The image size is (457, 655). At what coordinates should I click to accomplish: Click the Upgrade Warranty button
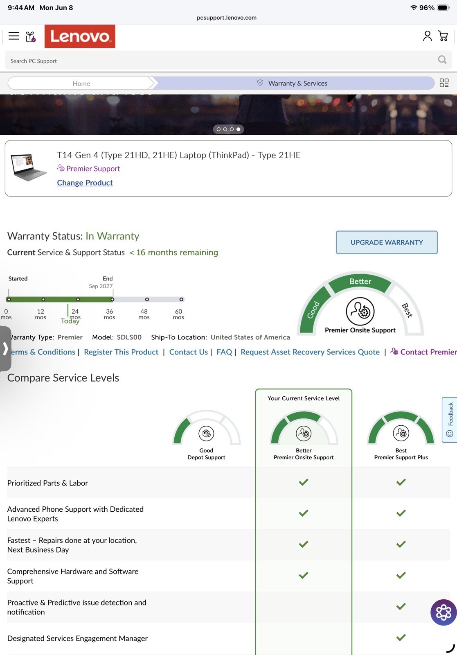[x=387, y=242]
